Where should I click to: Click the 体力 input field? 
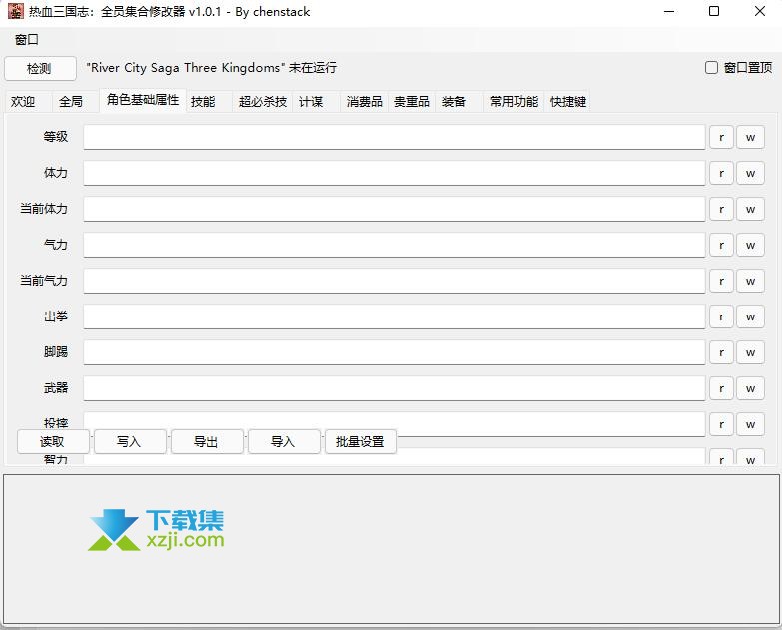(x=393, y=173)
